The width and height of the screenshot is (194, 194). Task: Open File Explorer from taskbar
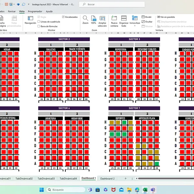(x=129, y=189)
